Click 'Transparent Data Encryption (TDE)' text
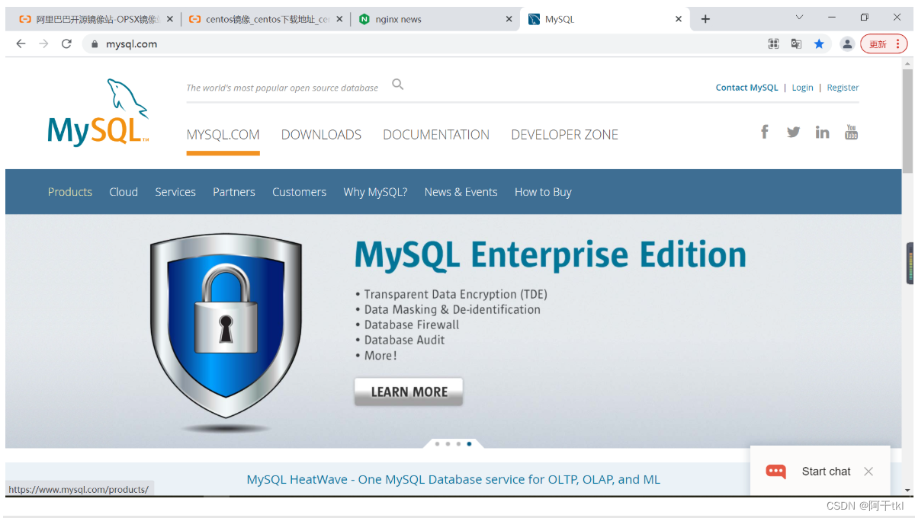Viewport: 915px width, 518px height. [x=455, y=294]
